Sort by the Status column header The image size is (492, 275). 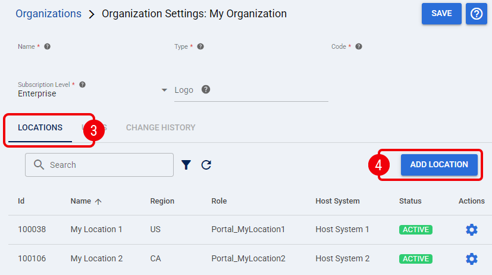click(x=410, y=201)
